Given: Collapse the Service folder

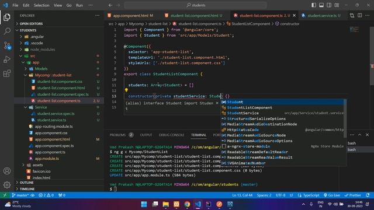Looking at the screenshot, I should click(41, 107).
